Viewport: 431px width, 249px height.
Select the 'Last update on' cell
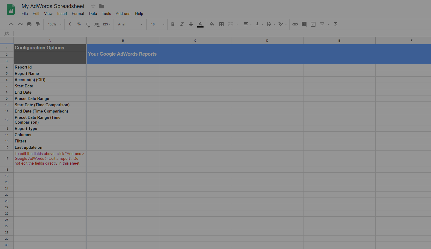pos(50,147)
